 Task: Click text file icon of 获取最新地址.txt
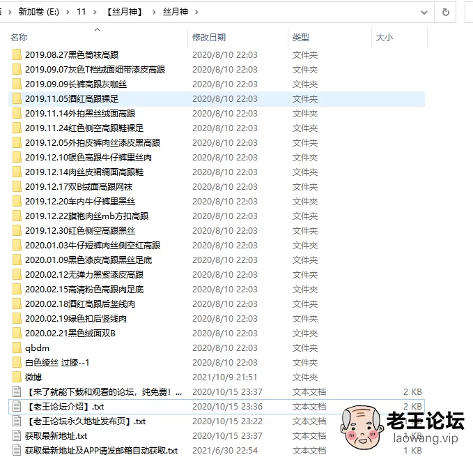click(x=17, y=435)
